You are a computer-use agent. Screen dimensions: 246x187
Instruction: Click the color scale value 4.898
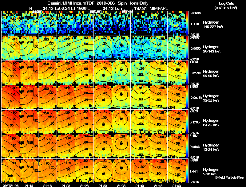click(194, 160)
